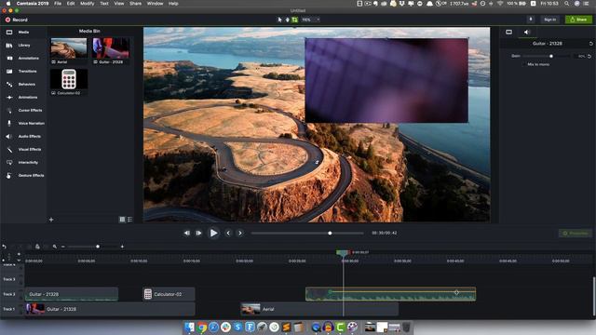Click the green Share button
596x335 pixels.
[x=578, y=20]
